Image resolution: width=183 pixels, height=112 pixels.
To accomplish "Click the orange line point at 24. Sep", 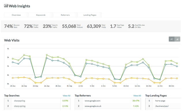I will [35, 83].
